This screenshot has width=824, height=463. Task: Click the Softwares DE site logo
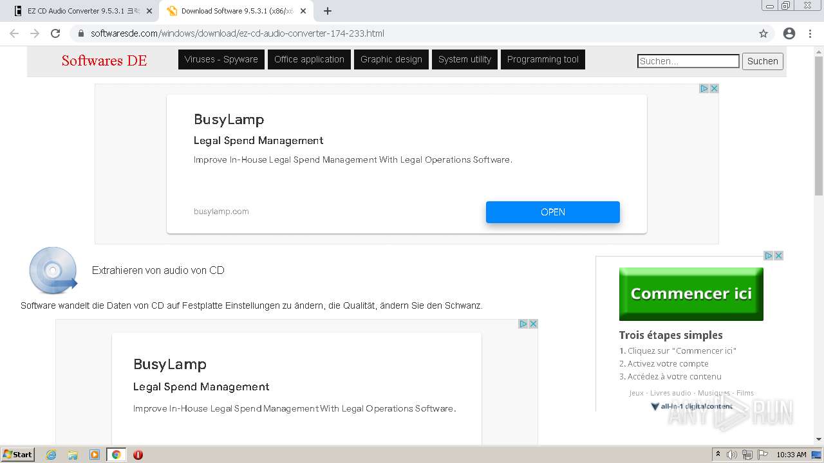coord(104,60)
